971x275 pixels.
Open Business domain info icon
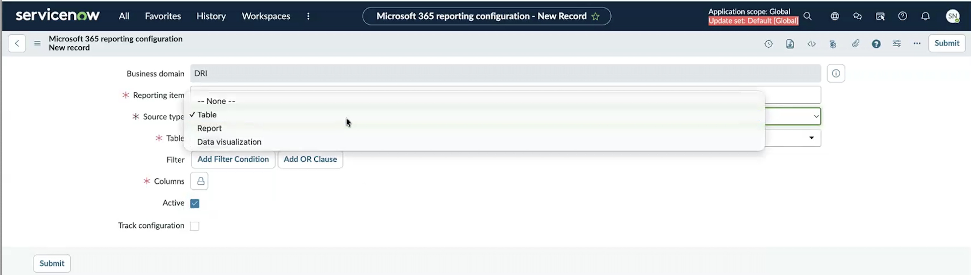pos(836,73)
